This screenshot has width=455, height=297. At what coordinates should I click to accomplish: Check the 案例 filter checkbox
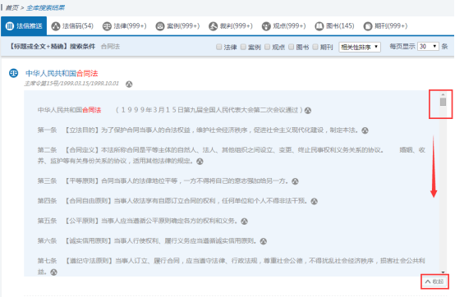pyautogui.click(x=243, y=47)
